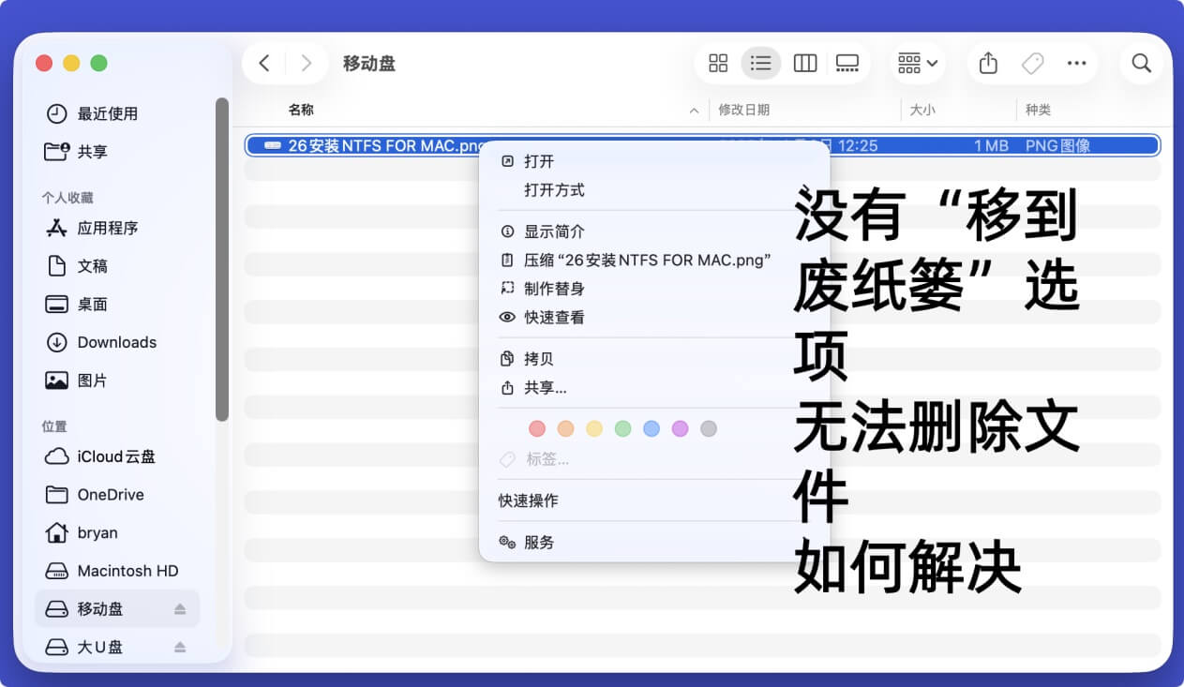Open Downloads from the sidebar

click(x=116, y=342)
